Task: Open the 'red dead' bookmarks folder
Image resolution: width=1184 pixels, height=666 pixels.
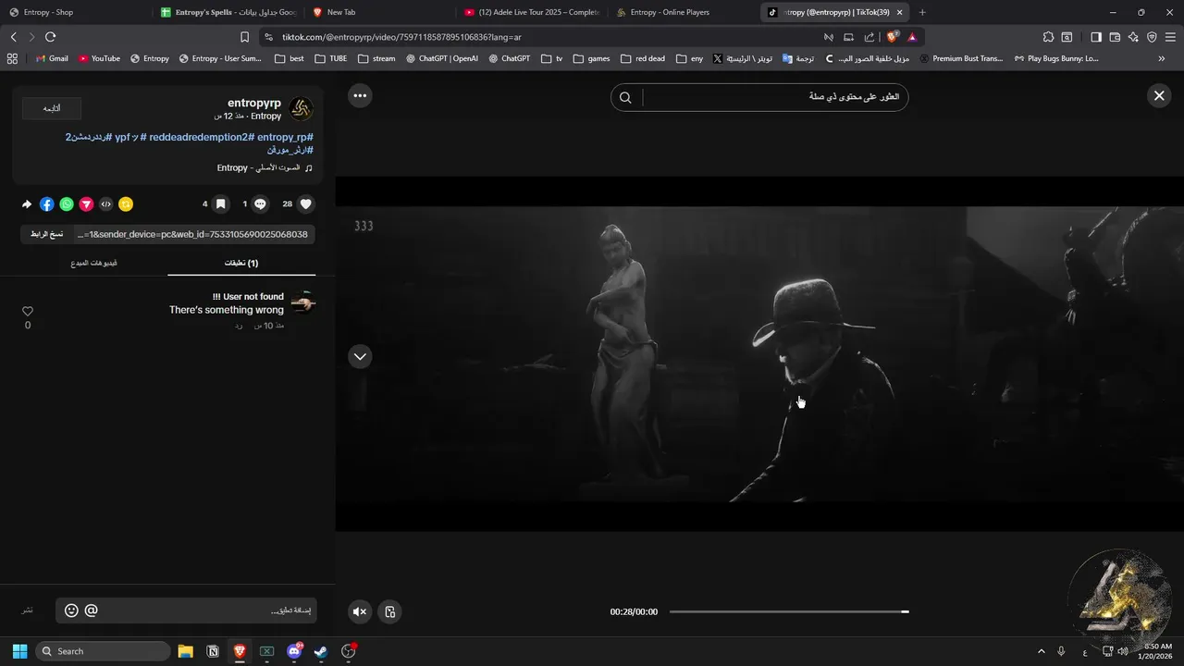Action: coord(643,58)
